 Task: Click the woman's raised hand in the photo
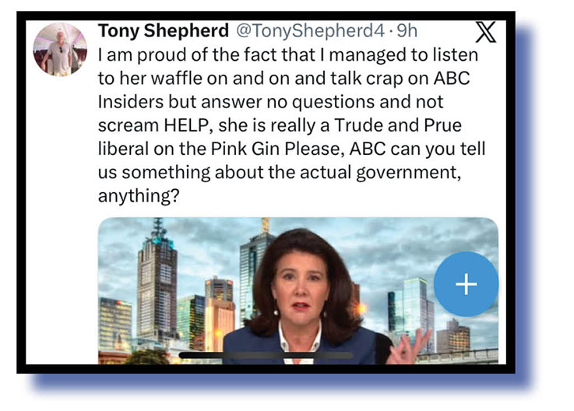[x=410, y=346]
